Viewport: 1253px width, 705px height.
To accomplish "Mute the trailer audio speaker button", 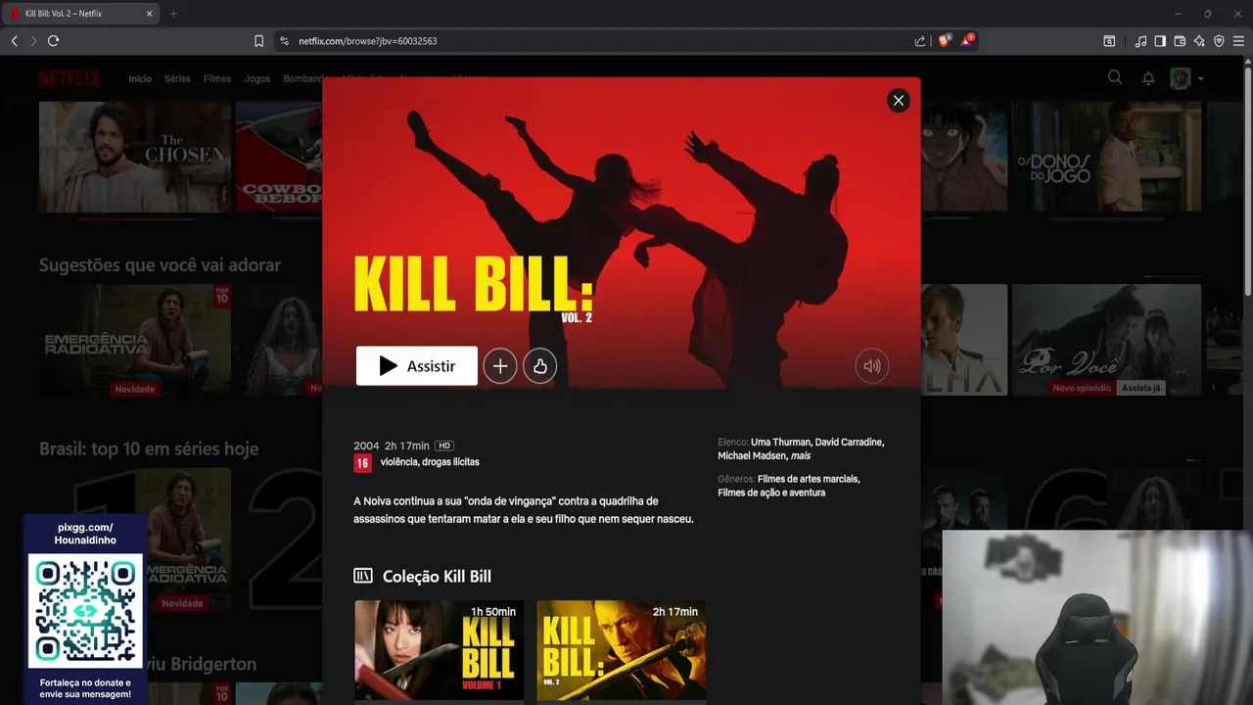I will pyautogui.click(x=871, y=366).
